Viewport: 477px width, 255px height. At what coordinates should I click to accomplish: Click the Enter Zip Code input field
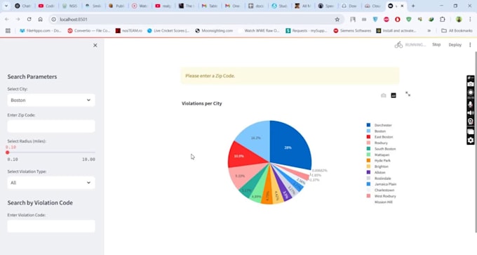[51, 126]
